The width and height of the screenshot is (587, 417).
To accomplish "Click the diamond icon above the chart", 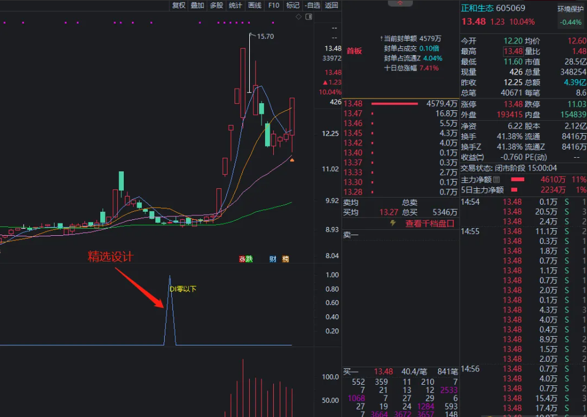I will tap(298, 17).
